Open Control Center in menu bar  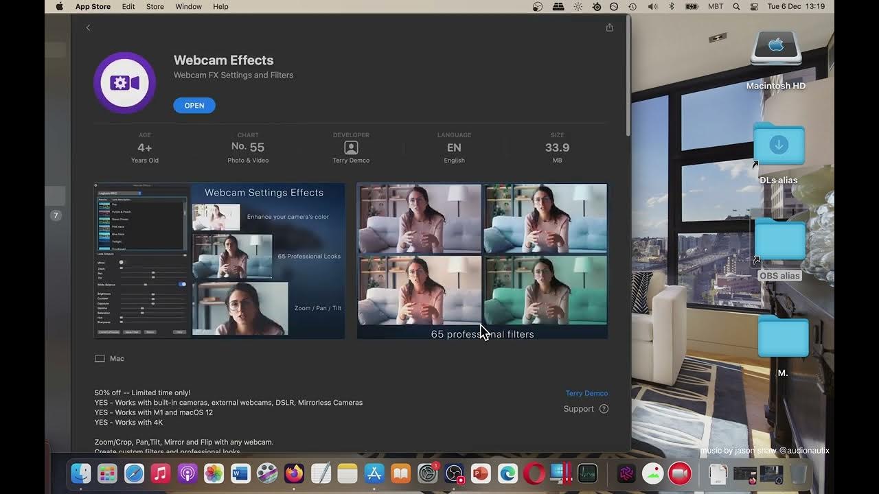point(754,6)
